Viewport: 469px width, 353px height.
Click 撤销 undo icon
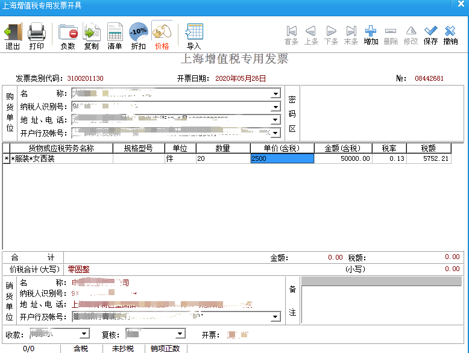450,36
